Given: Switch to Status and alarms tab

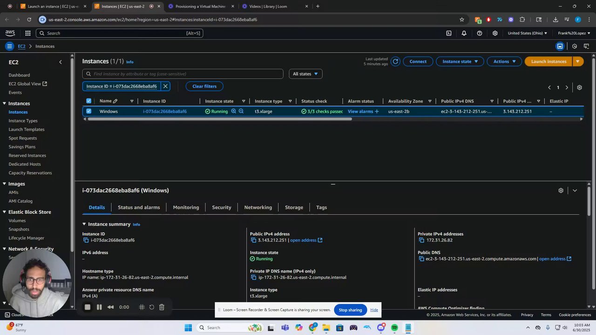Looking at the screenshot, I should (139, 208).
